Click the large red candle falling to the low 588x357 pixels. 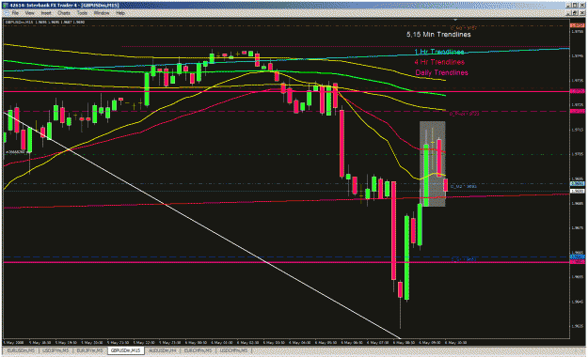pos(393,230)
